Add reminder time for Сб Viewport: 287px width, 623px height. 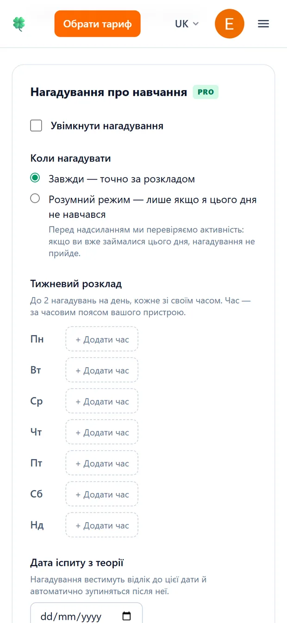[102, 494]
